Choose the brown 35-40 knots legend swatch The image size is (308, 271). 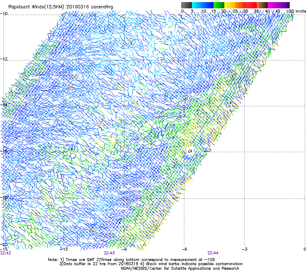click(x=262, y=5)
